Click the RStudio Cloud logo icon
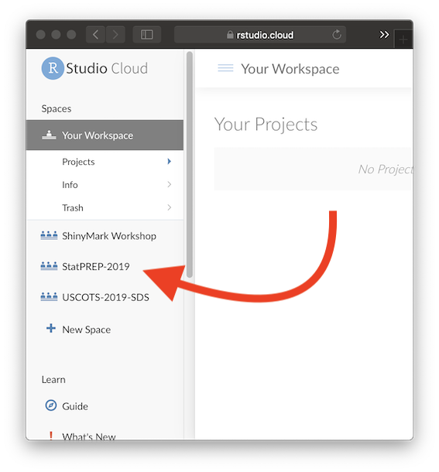This screenshot has height=472, width=439. [53, 68]
